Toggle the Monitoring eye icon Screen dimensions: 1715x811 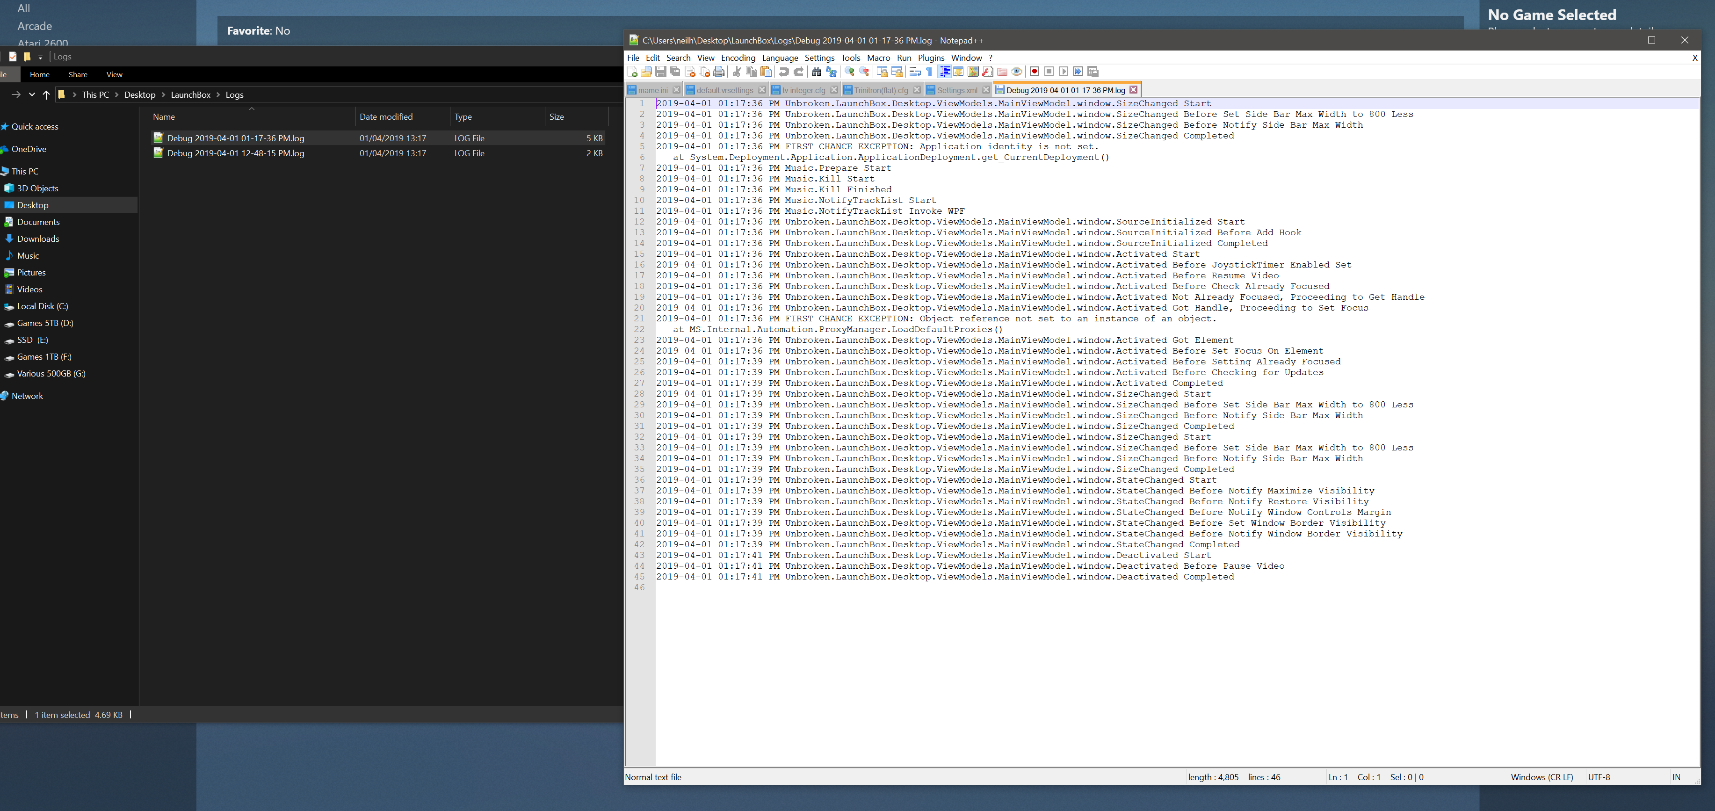click(1017, 72)
